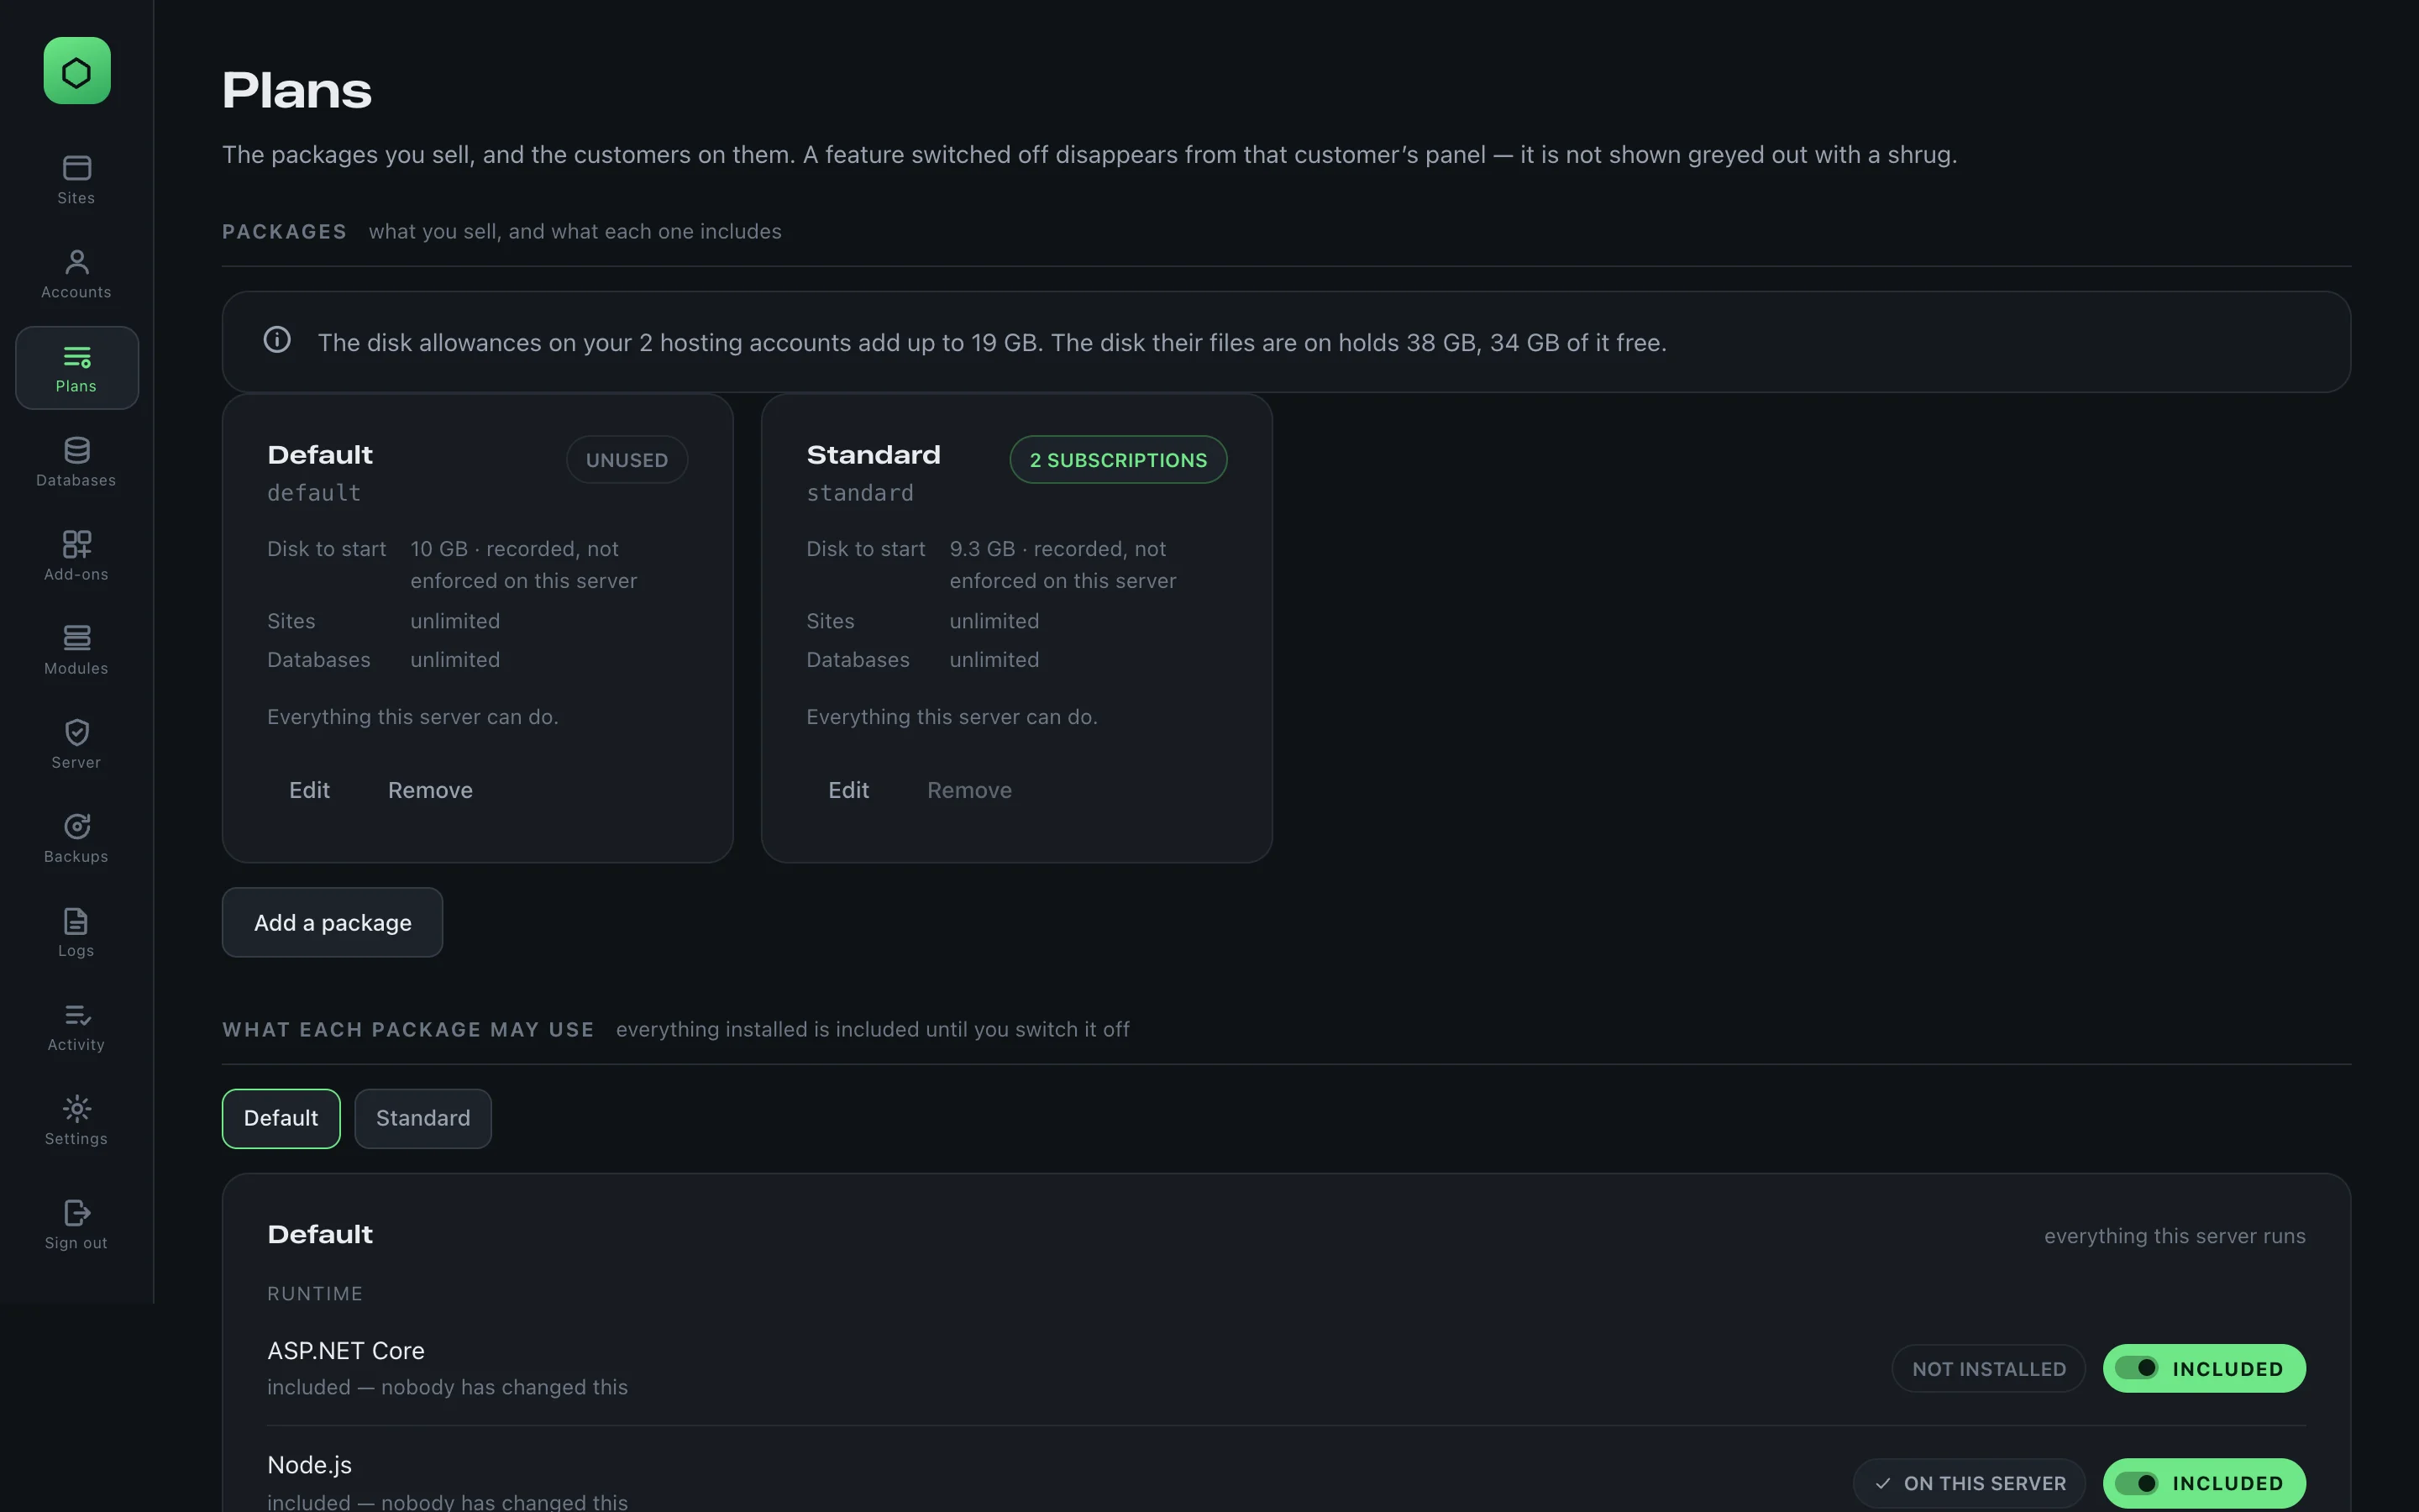
Task: Edit the Default package
Action: [309, 790]
